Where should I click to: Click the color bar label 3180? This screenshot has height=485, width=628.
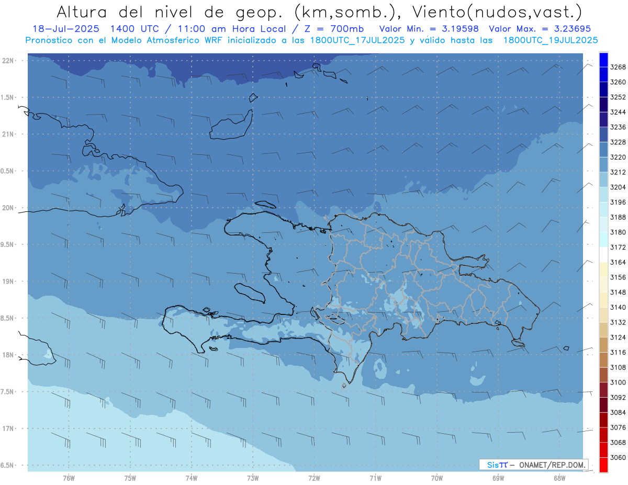618,232
